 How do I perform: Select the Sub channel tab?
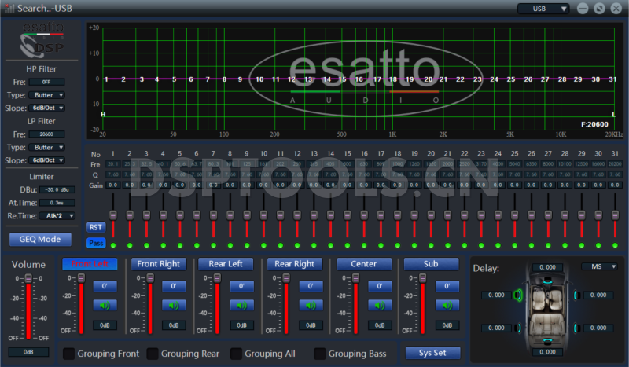click(431, 264)
